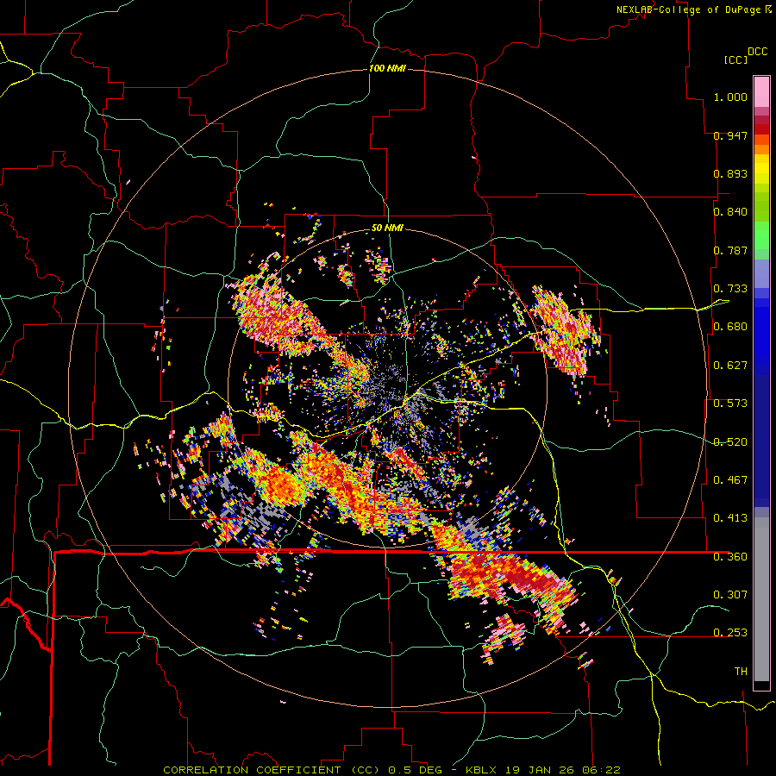
Task: Select the 0.733 value on the color scale
Action: tap(730, 289)
